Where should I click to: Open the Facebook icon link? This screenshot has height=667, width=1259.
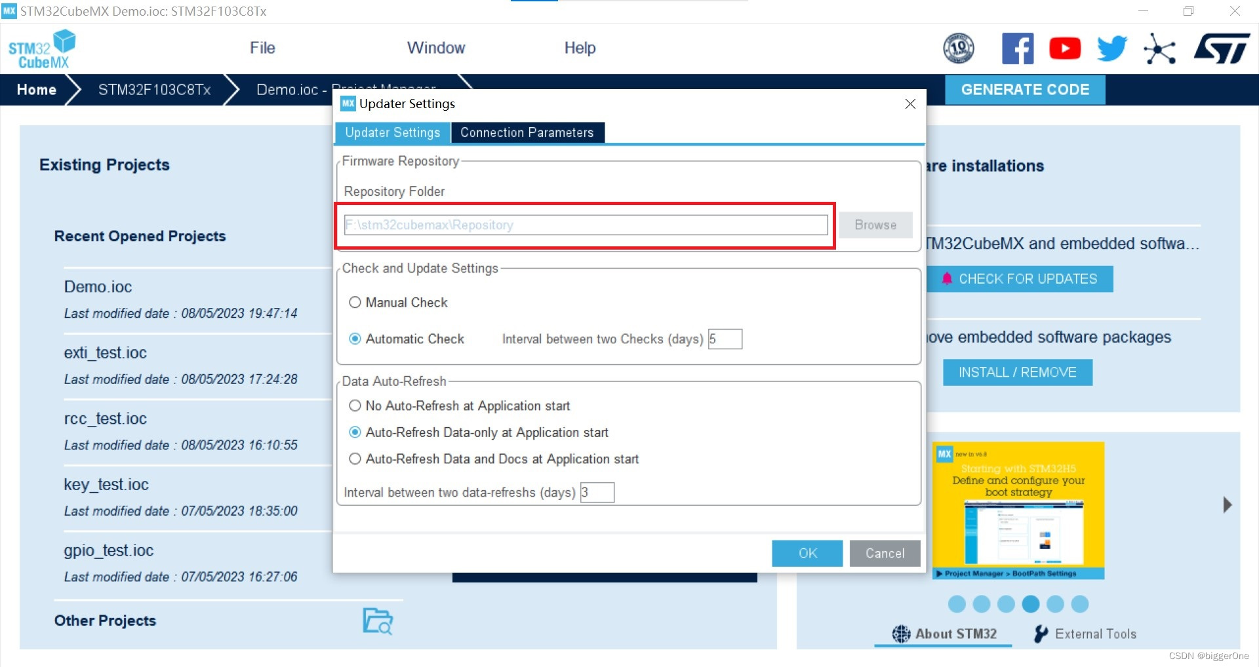[x=1018, y=48]
